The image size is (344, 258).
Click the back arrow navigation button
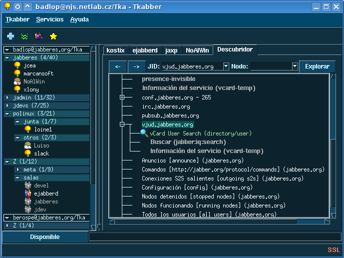pos(117,66)
